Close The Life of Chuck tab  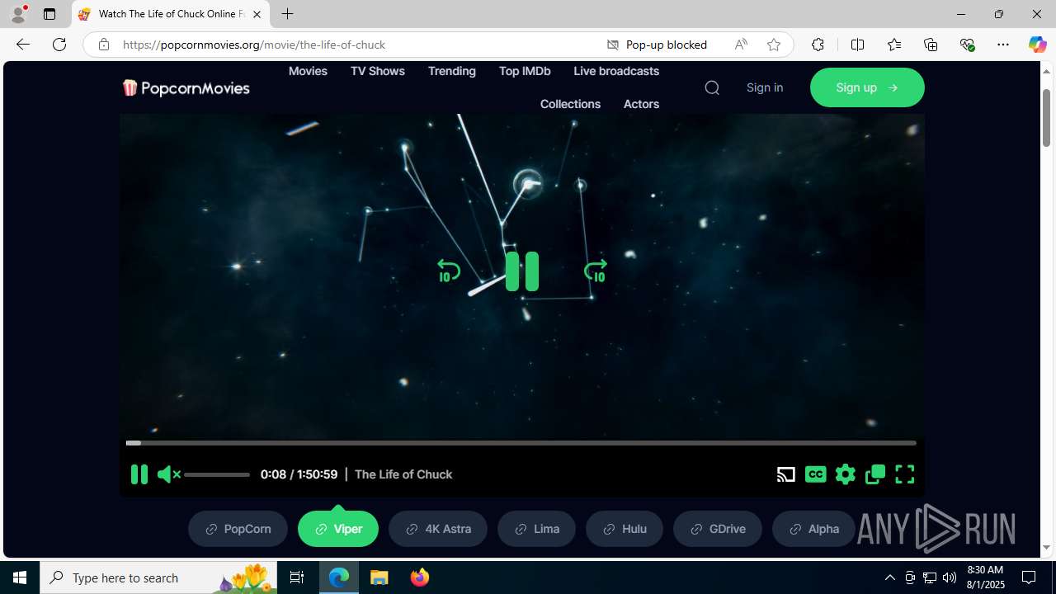point(257,14)
